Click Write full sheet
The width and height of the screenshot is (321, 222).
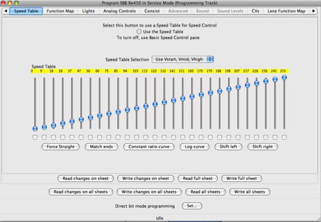coord(241,179)
